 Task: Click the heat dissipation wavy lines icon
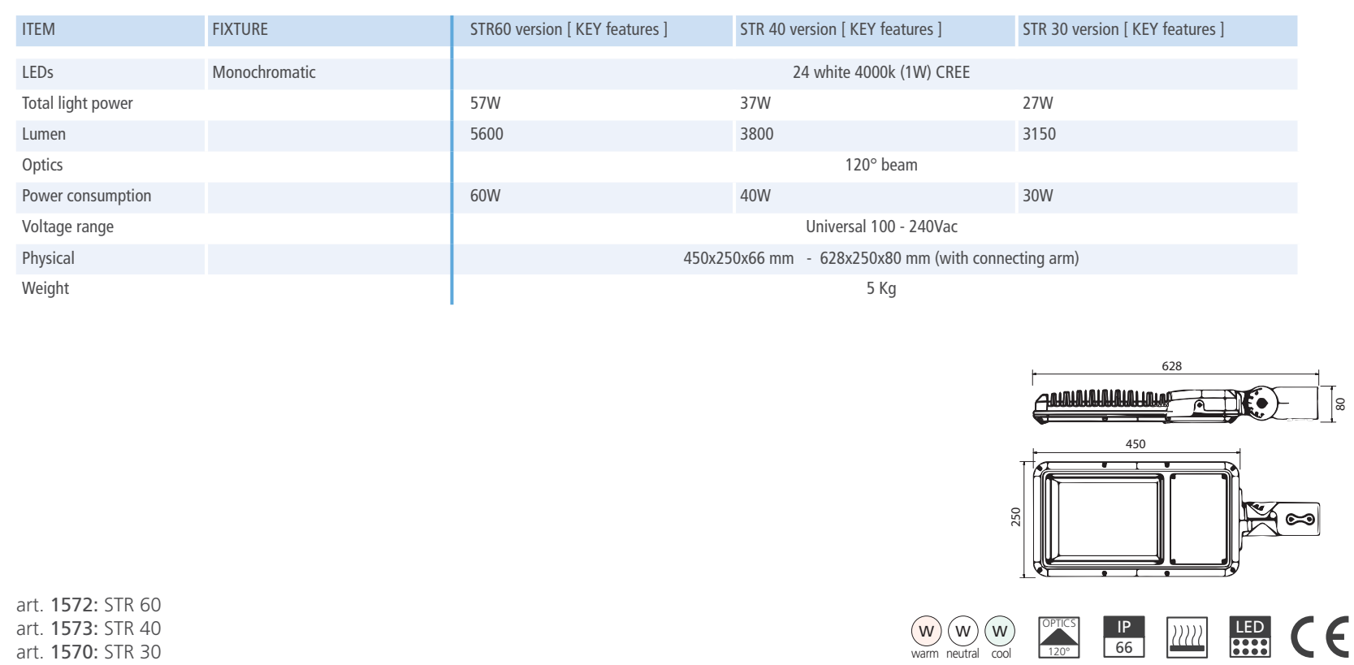(x=1187, y=637)
